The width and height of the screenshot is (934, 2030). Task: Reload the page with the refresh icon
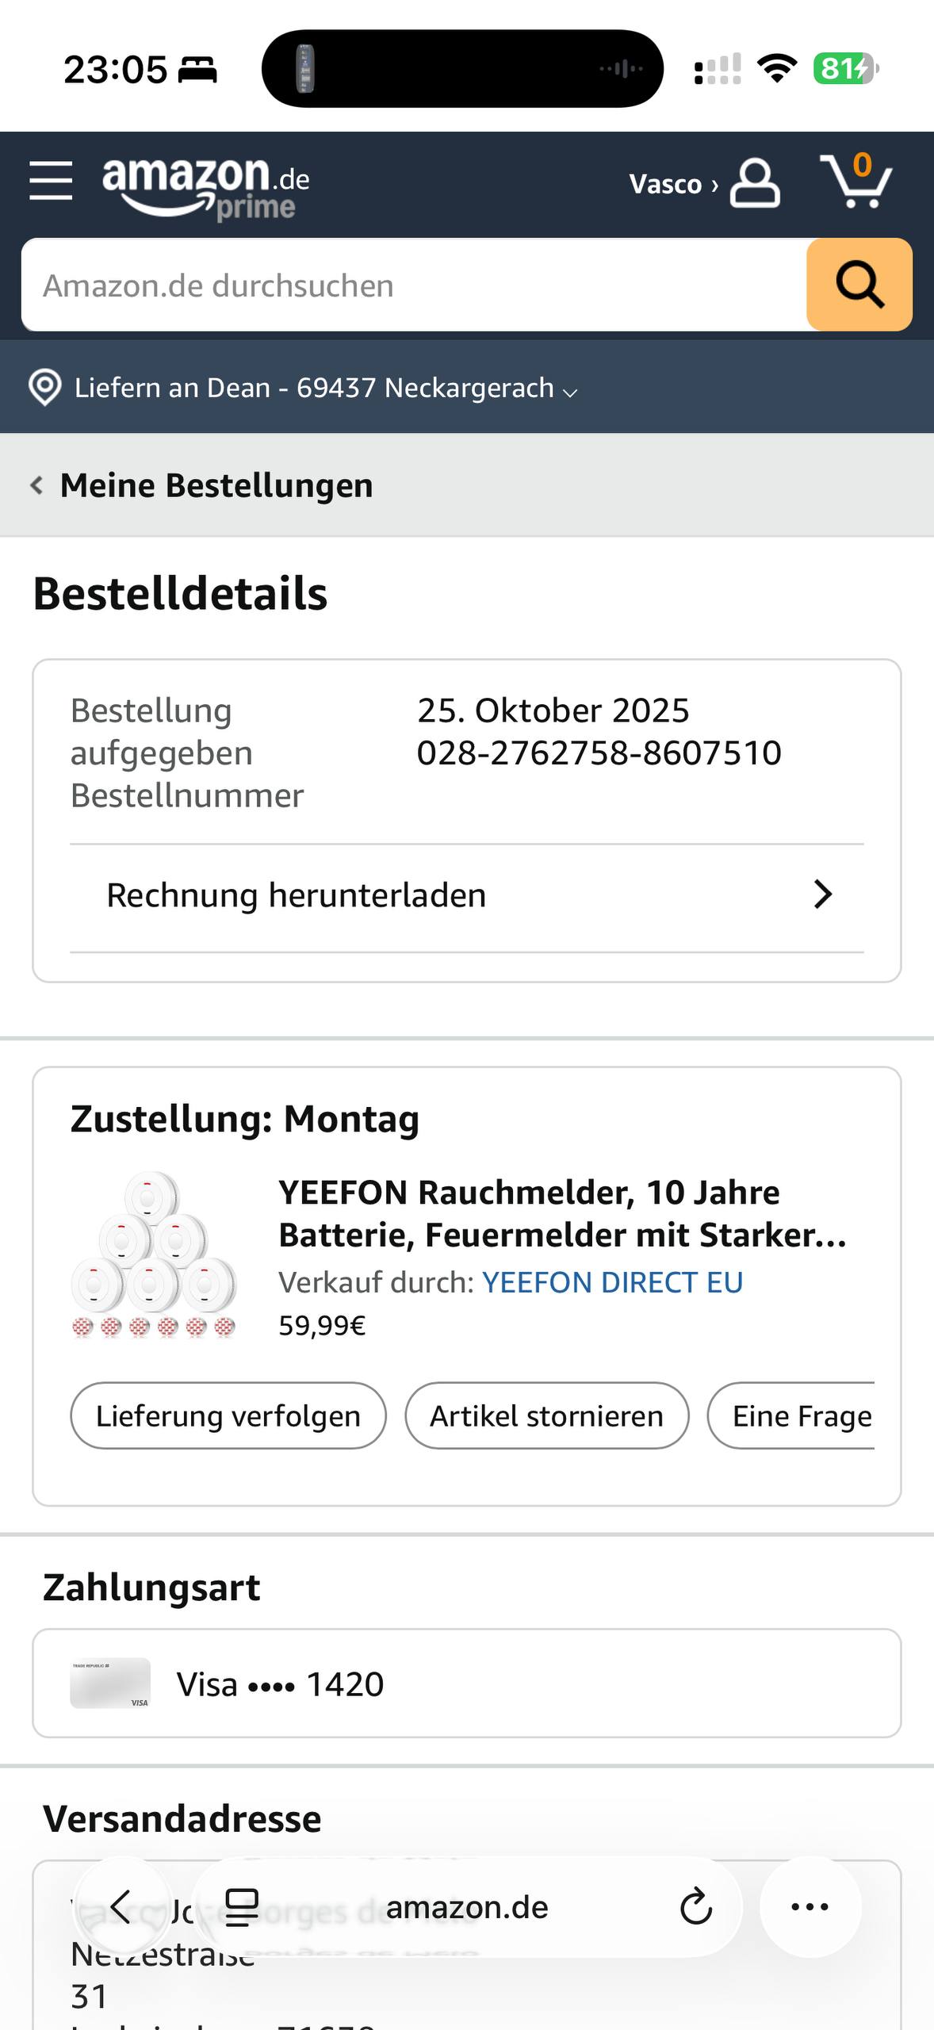click(695, 1907)
